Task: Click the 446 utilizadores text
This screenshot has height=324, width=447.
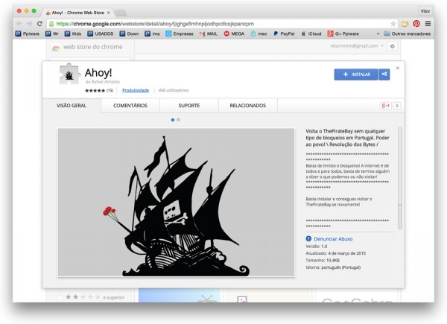Action: pos(174,90)
